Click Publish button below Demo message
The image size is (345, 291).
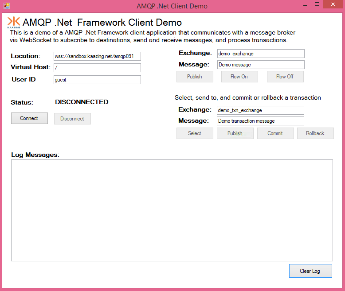[195, 77]
